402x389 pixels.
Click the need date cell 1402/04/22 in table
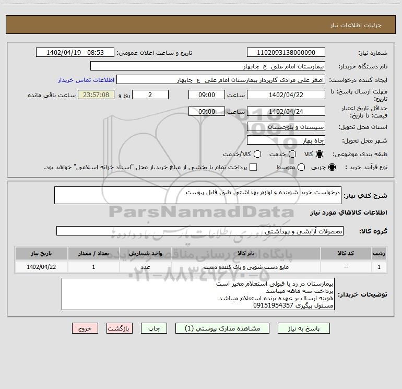tap(41, 267)
